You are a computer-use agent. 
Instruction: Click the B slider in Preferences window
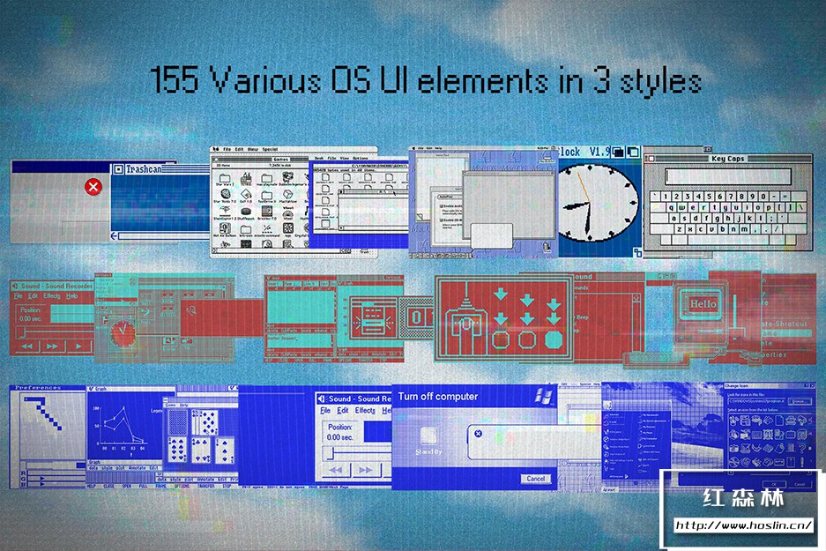pyautogui.click(x=56, y=484)
